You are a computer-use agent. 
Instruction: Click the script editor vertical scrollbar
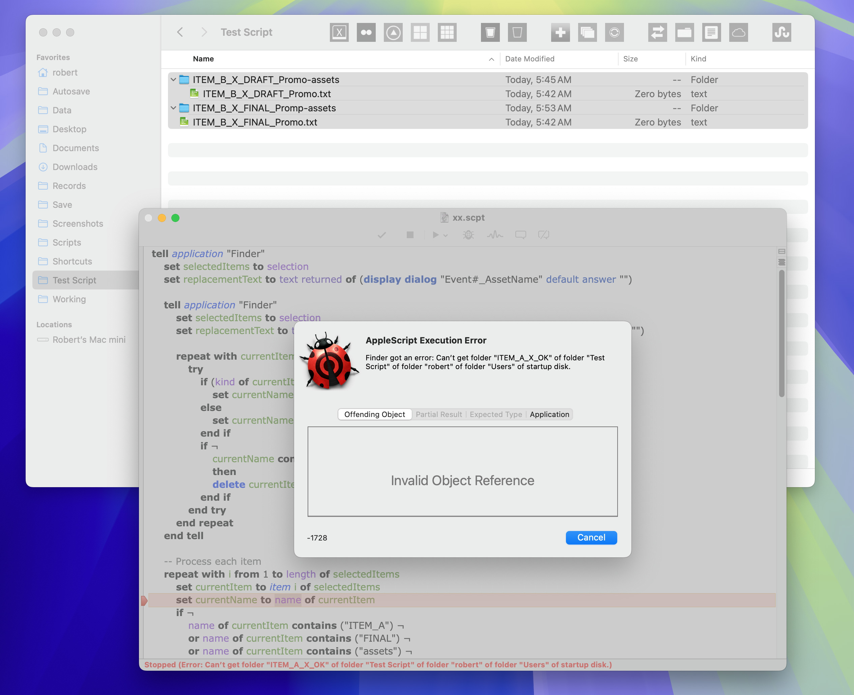(781, 333)
